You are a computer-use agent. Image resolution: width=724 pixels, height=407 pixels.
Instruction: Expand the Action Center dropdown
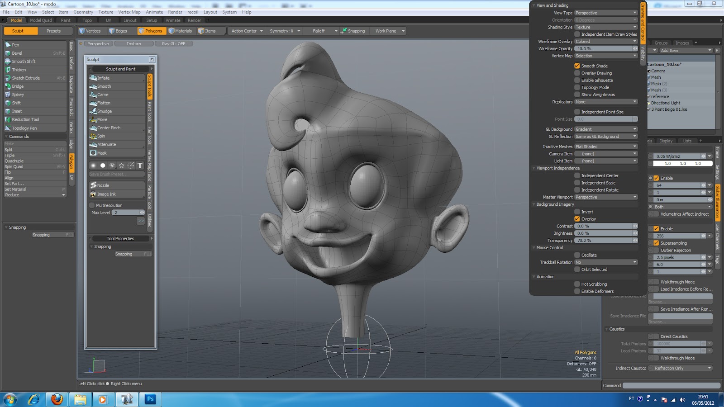[247, 31]
